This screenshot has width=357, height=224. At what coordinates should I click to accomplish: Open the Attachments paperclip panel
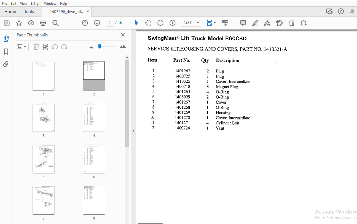coord(6,64)
